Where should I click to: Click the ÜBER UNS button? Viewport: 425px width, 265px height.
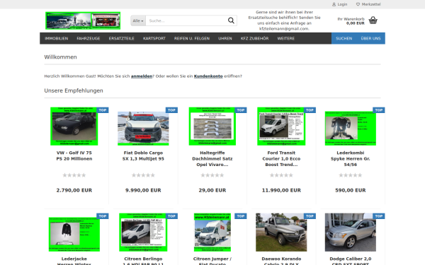370,38
